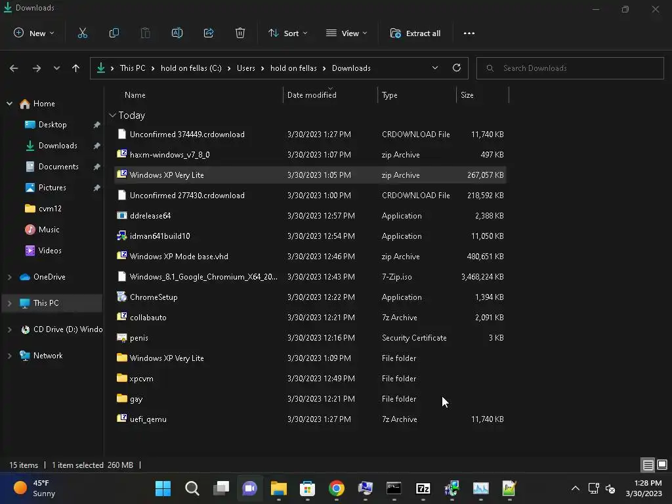Image resolution: width=672 pixels, height=504 pixels.
Task: Go back with the left arrow
Action: click(14, 68)
